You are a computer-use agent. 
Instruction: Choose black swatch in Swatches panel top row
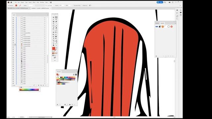(61, 77)
